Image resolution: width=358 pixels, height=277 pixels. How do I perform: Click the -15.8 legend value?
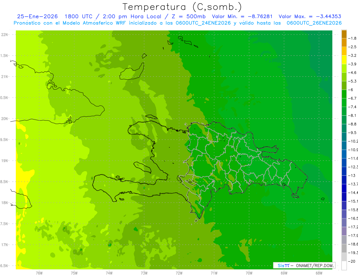click(353, 210)
